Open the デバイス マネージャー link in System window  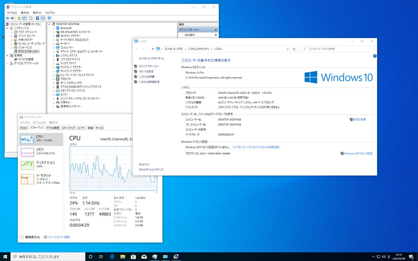click(x=149, y=66)
